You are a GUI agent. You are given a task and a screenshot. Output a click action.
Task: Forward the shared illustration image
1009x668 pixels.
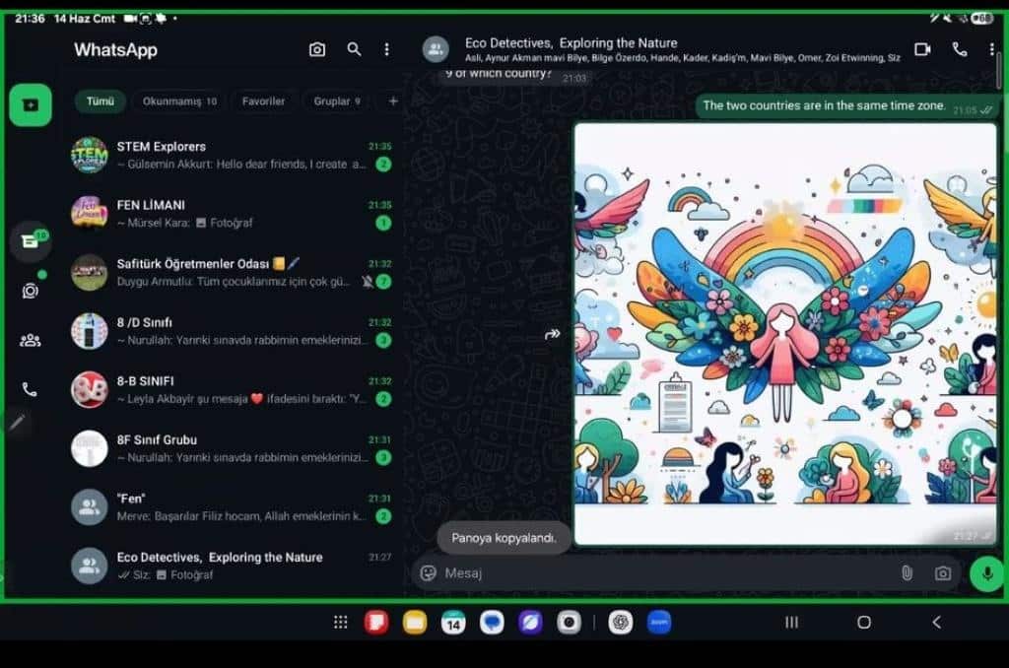(x=552, y=334)
